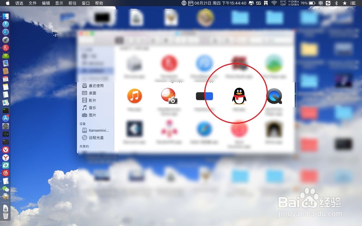Open the green Android icon in Dock
Viewport: 362px width, 226px height.
click(x=5, y=56)
